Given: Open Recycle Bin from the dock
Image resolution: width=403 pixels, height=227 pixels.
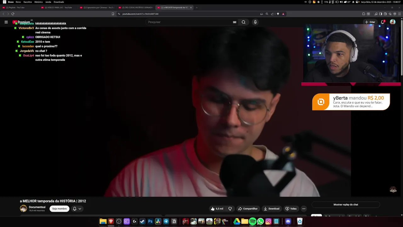Looking at the screenshot, I should (x=300, y=221).
